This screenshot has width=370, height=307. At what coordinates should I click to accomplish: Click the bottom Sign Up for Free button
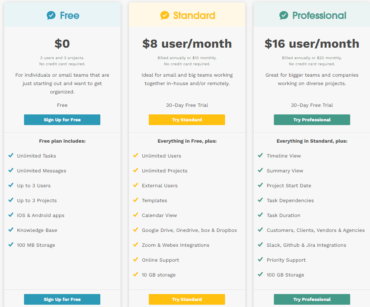(x=62, y=299)
